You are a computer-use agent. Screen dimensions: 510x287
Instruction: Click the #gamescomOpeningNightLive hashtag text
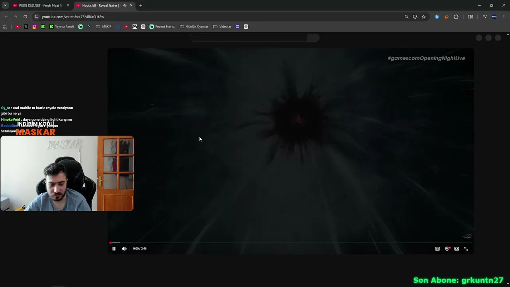click(x=426, y=58)
